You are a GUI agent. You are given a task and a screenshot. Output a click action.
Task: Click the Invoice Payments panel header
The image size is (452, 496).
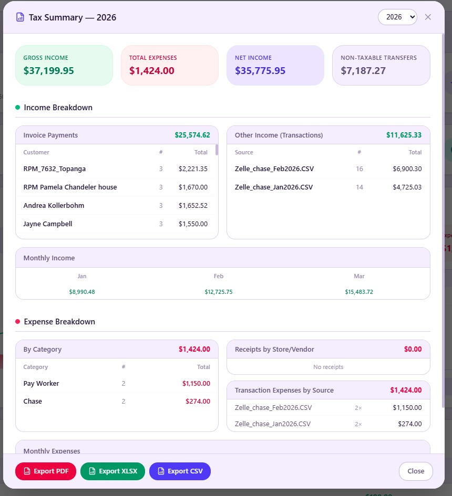click(x=117, y=135)
